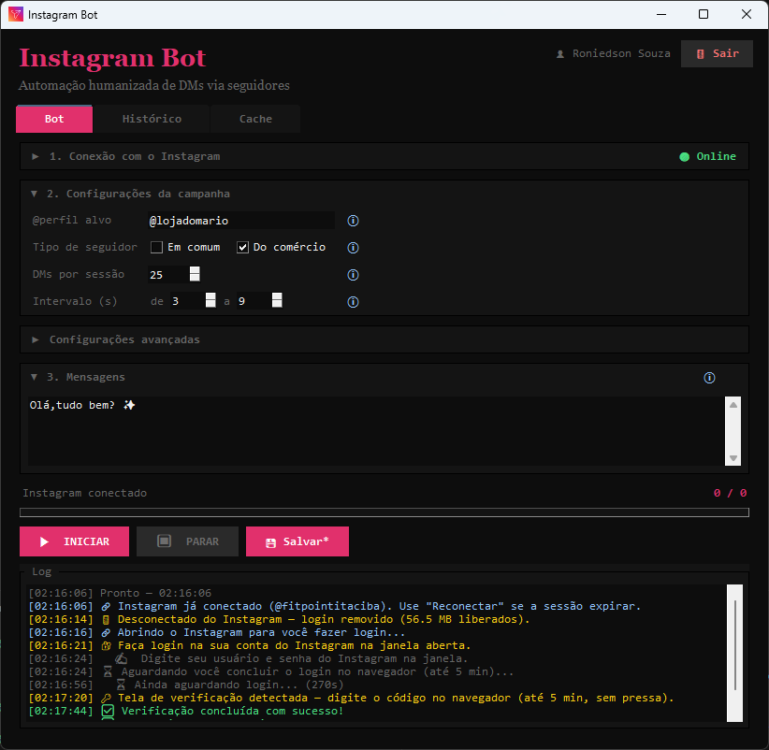Click the message box scroll down arrow

(x=733, y=458)
